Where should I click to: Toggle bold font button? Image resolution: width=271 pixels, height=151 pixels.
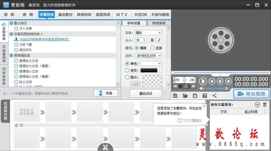[152, 40]
